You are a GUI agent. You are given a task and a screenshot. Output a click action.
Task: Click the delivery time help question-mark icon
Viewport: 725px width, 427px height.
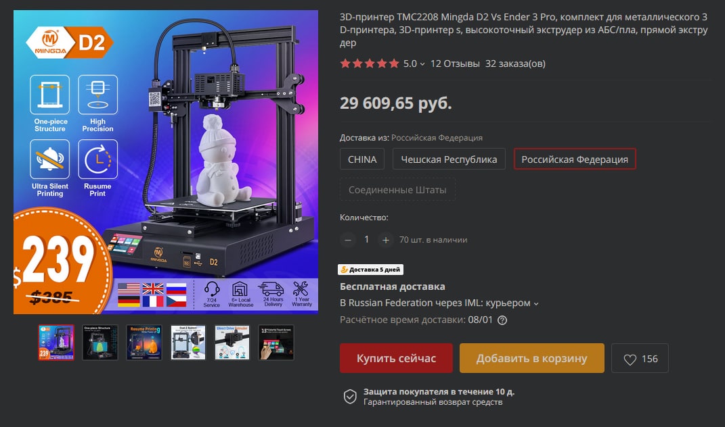click(x=502, y=320)
